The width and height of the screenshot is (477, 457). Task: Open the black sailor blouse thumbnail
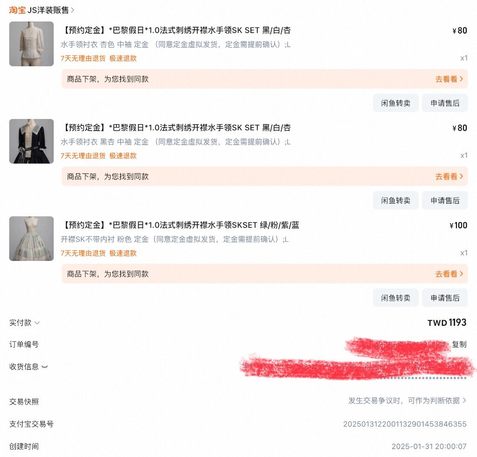pyautogui.click(x=31, y=141)
